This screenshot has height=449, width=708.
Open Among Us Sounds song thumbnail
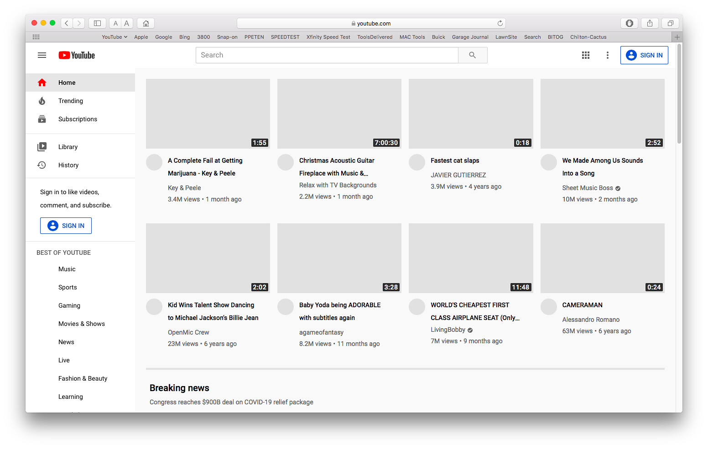coord(603,114)
